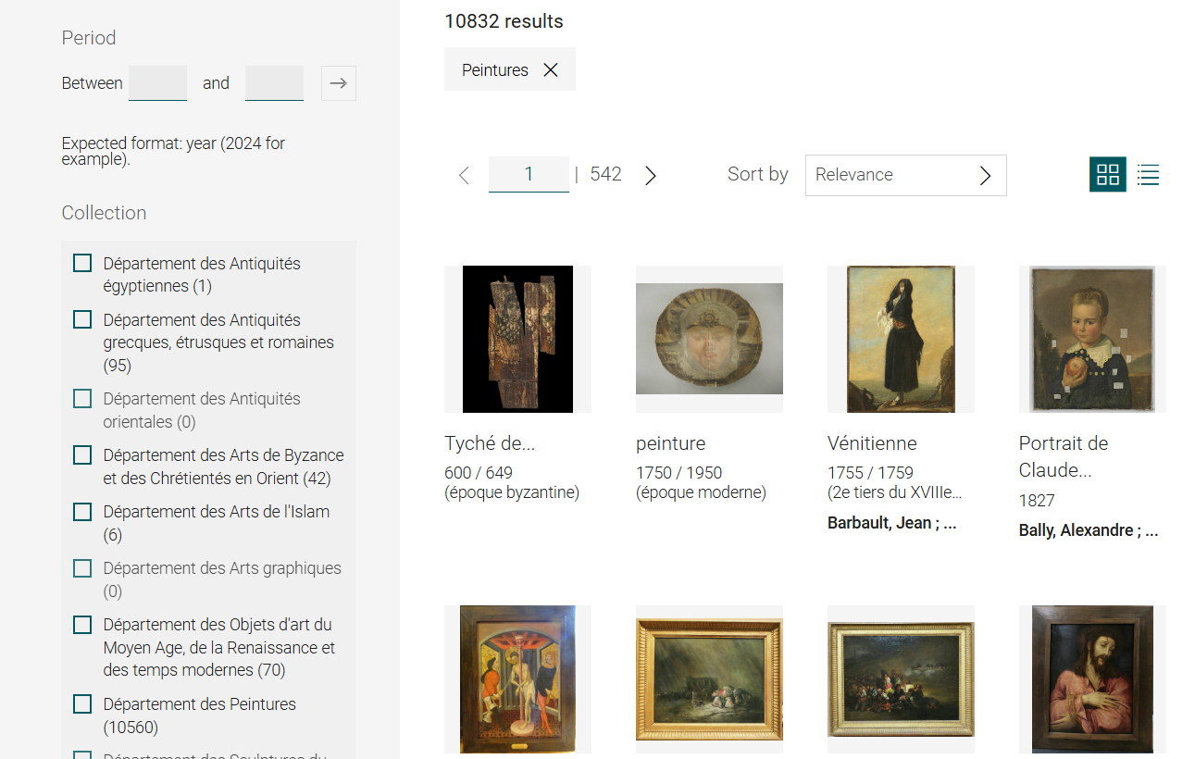Click the year 1827 text
This screenshot has width=1195, height=759.
(x=1037, y=501)
